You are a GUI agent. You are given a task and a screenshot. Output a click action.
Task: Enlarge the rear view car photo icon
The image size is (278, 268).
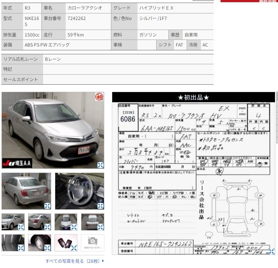[47, 206]
